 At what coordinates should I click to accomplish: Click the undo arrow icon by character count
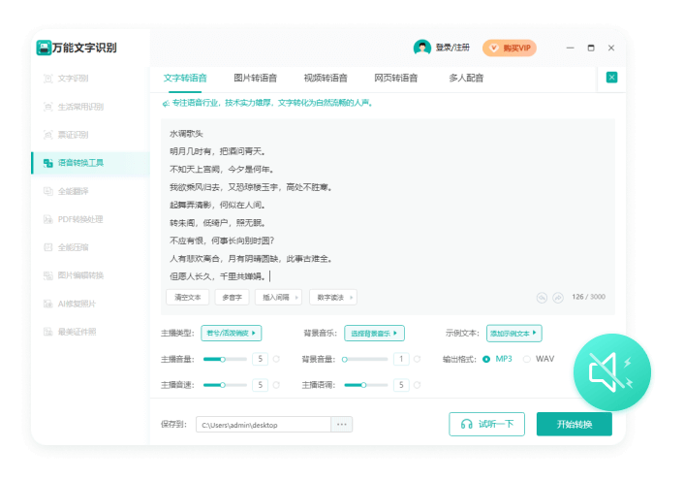[x=542, y=298]
